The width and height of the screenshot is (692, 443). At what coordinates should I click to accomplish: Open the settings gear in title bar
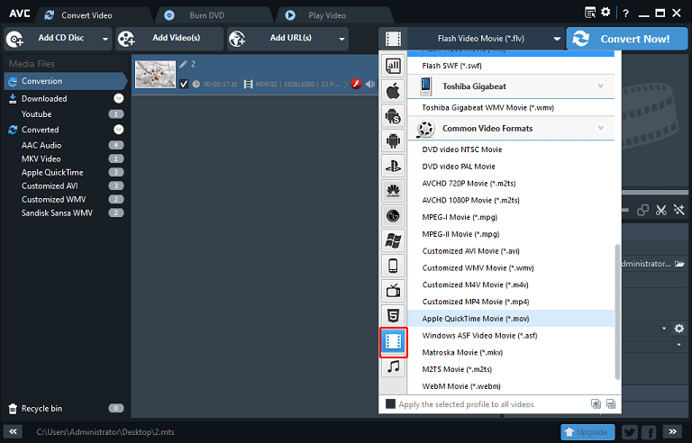tap(605, 13)
